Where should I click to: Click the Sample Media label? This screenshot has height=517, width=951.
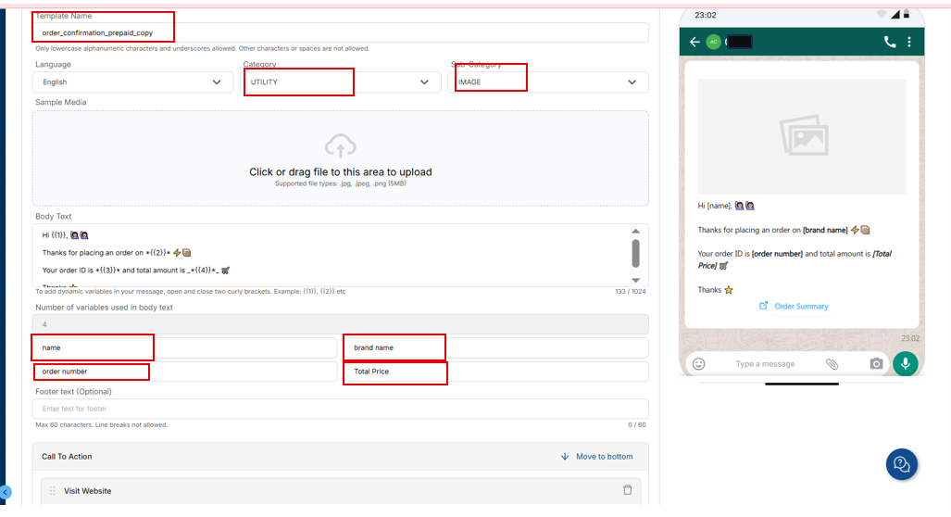coord(60,102)
